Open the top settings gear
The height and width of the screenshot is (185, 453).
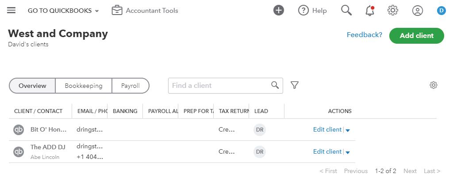[x=393, y=10]
